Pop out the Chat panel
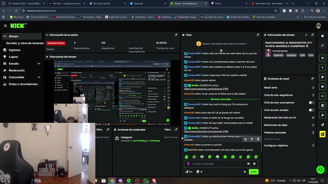The height and width of the screenshot is (184, 328). [258, 35]
